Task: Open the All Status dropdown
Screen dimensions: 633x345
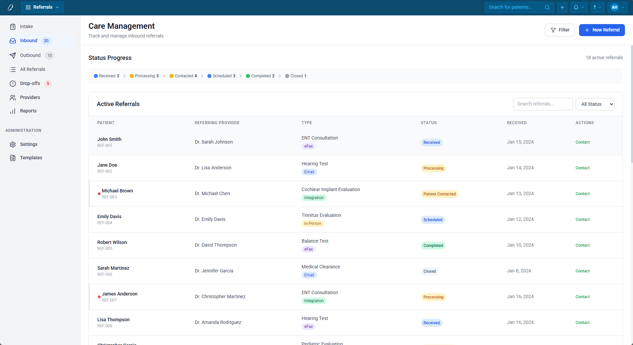Action: 595,104
